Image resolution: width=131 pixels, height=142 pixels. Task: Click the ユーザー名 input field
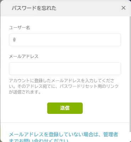pyautogui.click(x=65, y=40)
